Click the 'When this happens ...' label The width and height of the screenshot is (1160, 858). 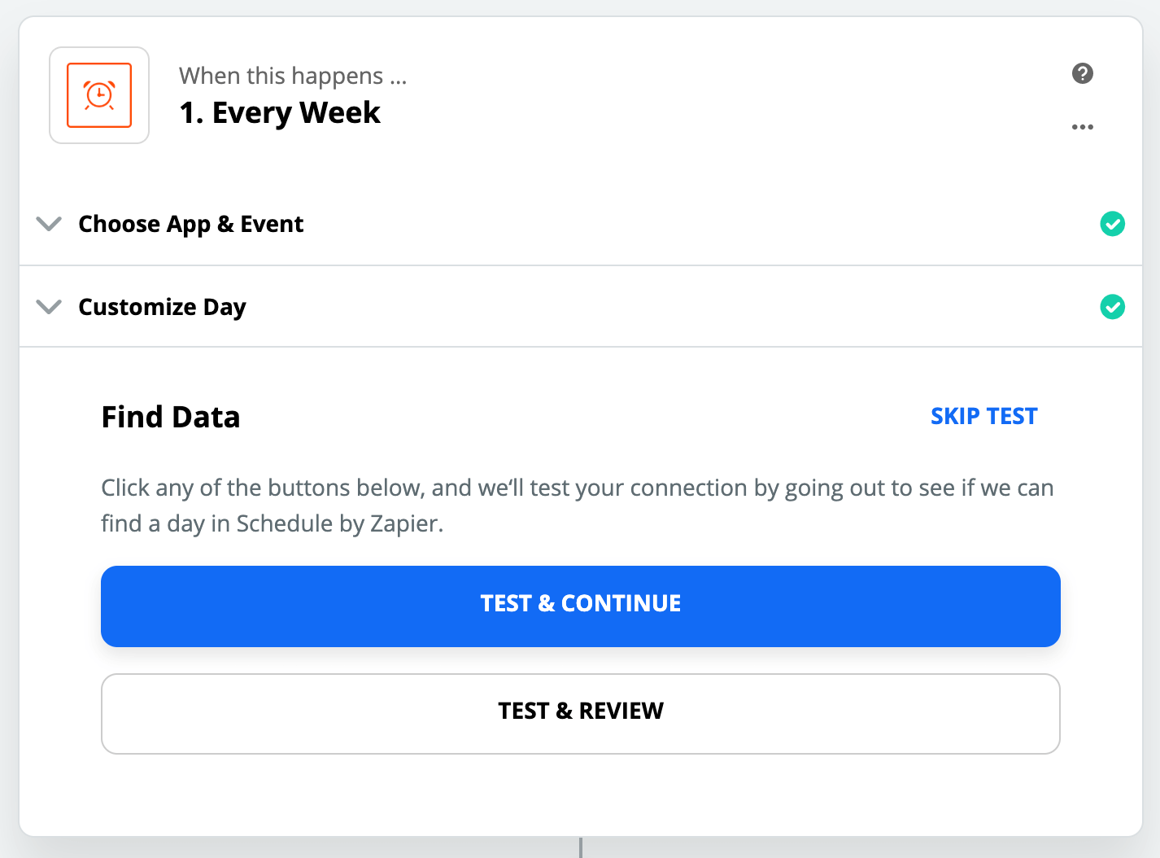tap(293, 76)
